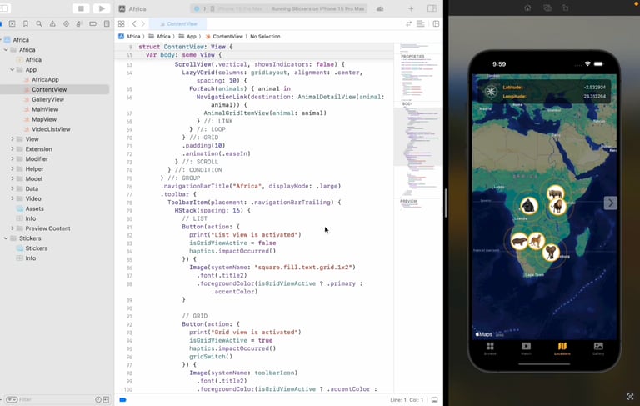Open the AfricaApp file

point(45,80)
